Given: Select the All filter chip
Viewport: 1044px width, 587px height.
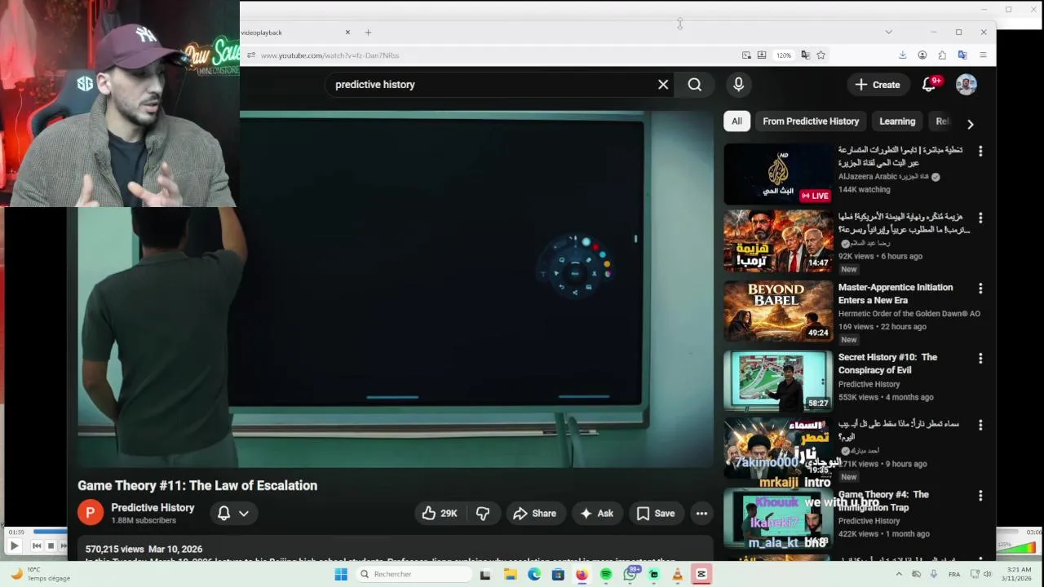Looking at the screenshot, I should pyautogui.click(x=737, y=121).
